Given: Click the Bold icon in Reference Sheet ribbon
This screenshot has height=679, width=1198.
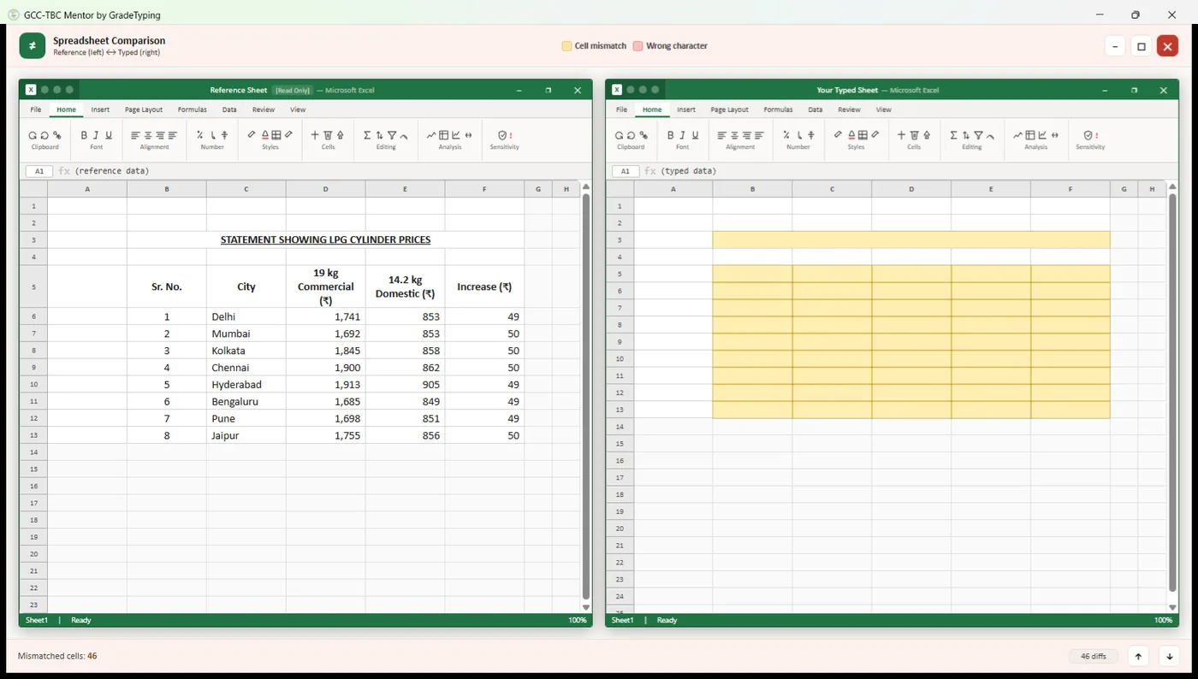Looking at the screenshot, I should pos(84,135).
